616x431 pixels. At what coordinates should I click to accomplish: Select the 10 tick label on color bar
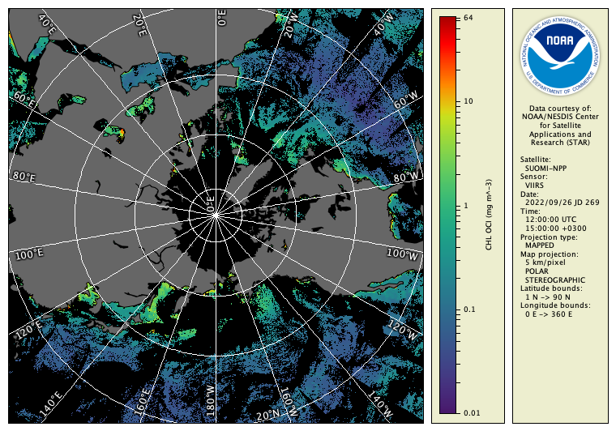(x=468, y=101)
